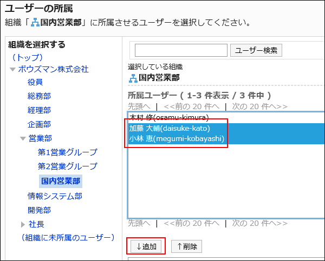325x261 pixels.
Task: Click the 国内営業部 organization icon in selected organization
Action: point(133,77)
